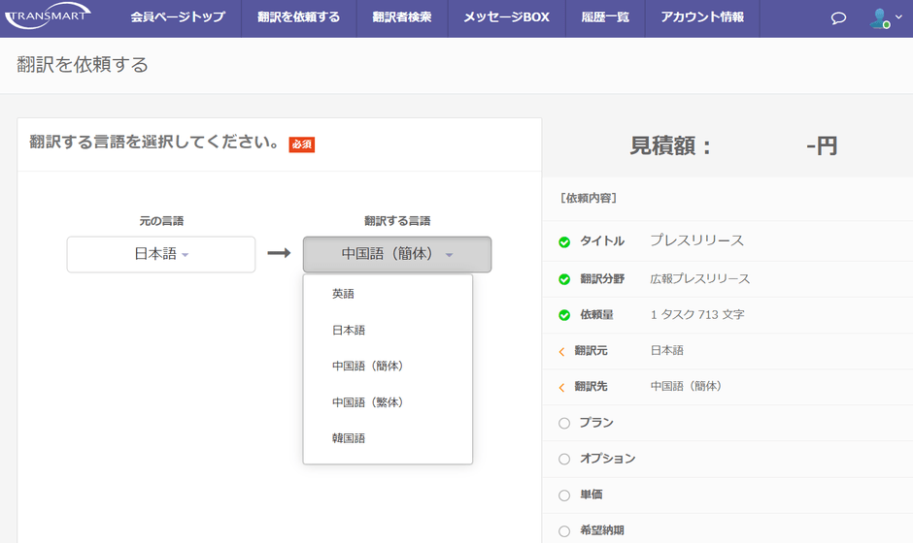Go to メッセージBOX menu item

(x=506, y=17)
